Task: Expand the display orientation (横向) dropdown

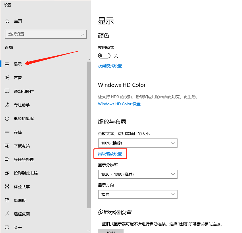Action: [x=137, y=194]
